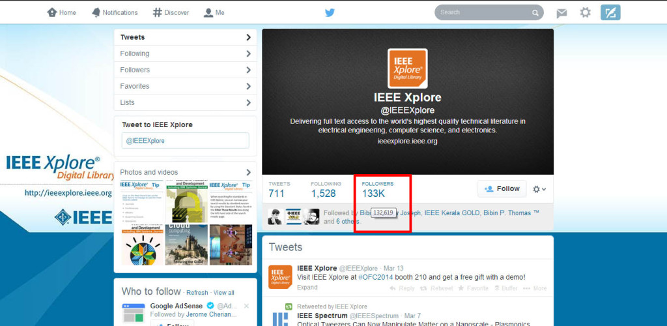Click the chevron beside Lists

coord(248,102)
